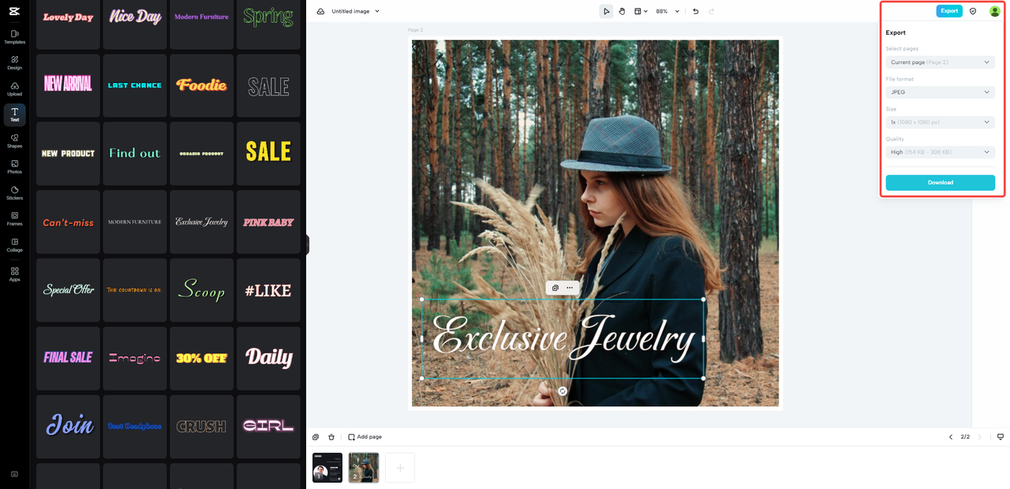Open the Apps sidebar panel
This screenshot has width=1010, height=489.
(x=14, y=274)
